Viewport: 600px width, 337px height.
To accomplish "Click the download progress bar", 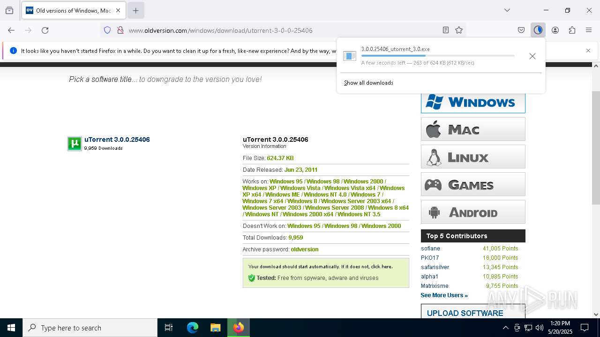I will coord(438,56).
